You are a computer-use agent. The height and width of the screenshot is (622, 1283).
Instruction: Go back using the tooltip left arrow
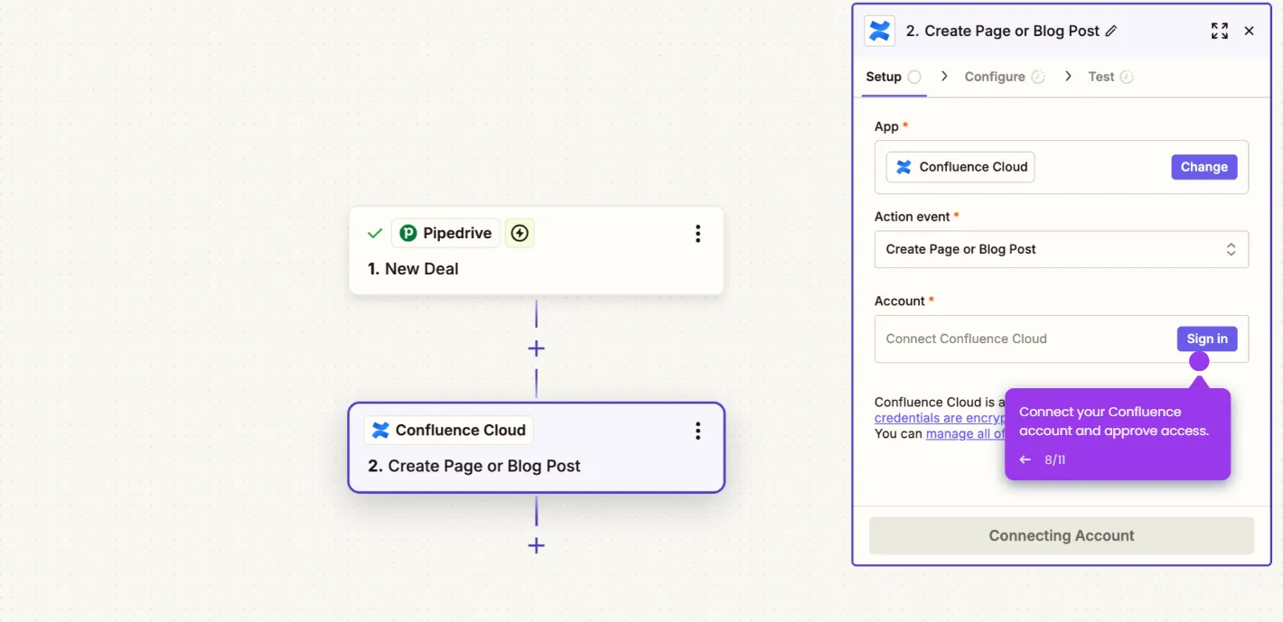(x=1025, y=460)
